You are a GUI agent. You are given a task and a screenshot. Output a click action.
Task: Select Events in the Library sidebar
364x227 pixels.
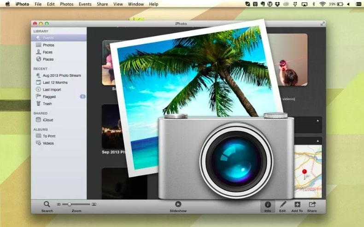click(59, 38)
